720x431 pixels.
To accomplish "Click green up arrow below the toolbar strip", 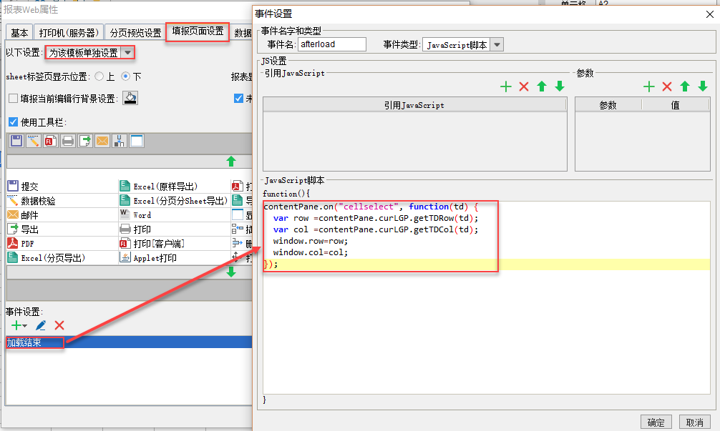I will pyautogui.click(x=231, y=162).
